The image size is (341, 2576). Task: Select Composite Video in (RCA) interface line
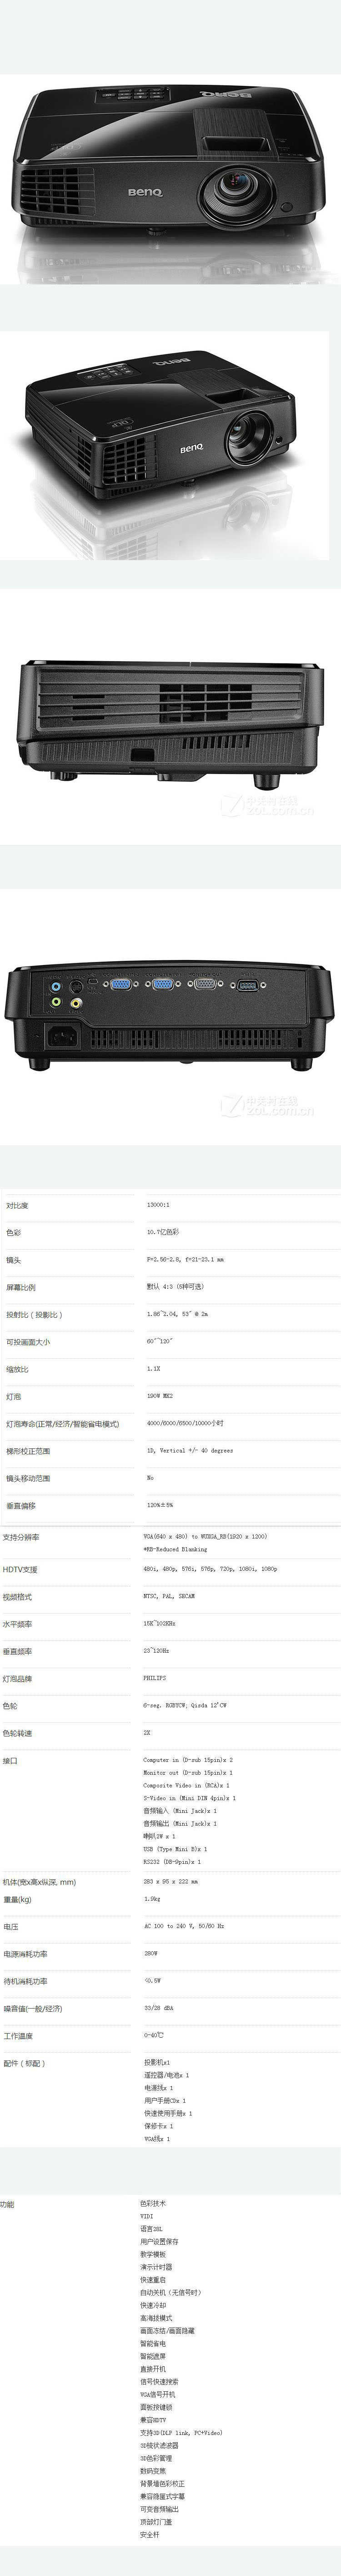(x=186, y=1785)
